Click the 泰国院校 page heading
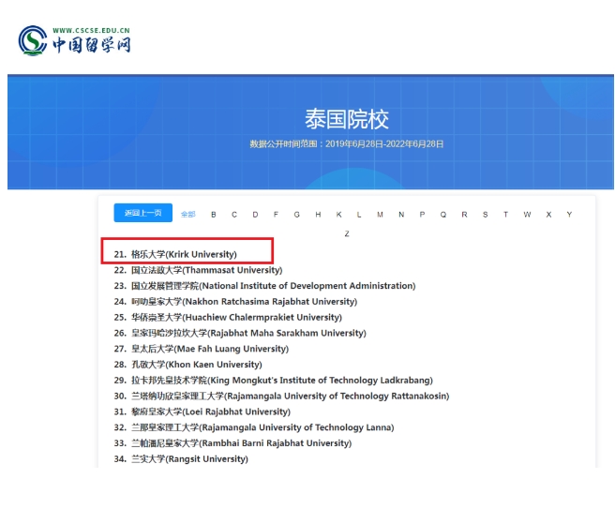615x524 pixels. 347,119
